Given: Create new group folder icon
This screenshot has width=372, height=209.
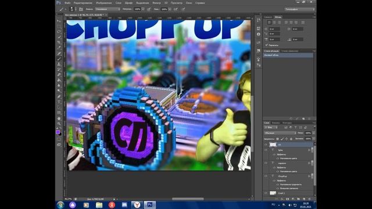Looking at the screenshot, I should point(298,199).
